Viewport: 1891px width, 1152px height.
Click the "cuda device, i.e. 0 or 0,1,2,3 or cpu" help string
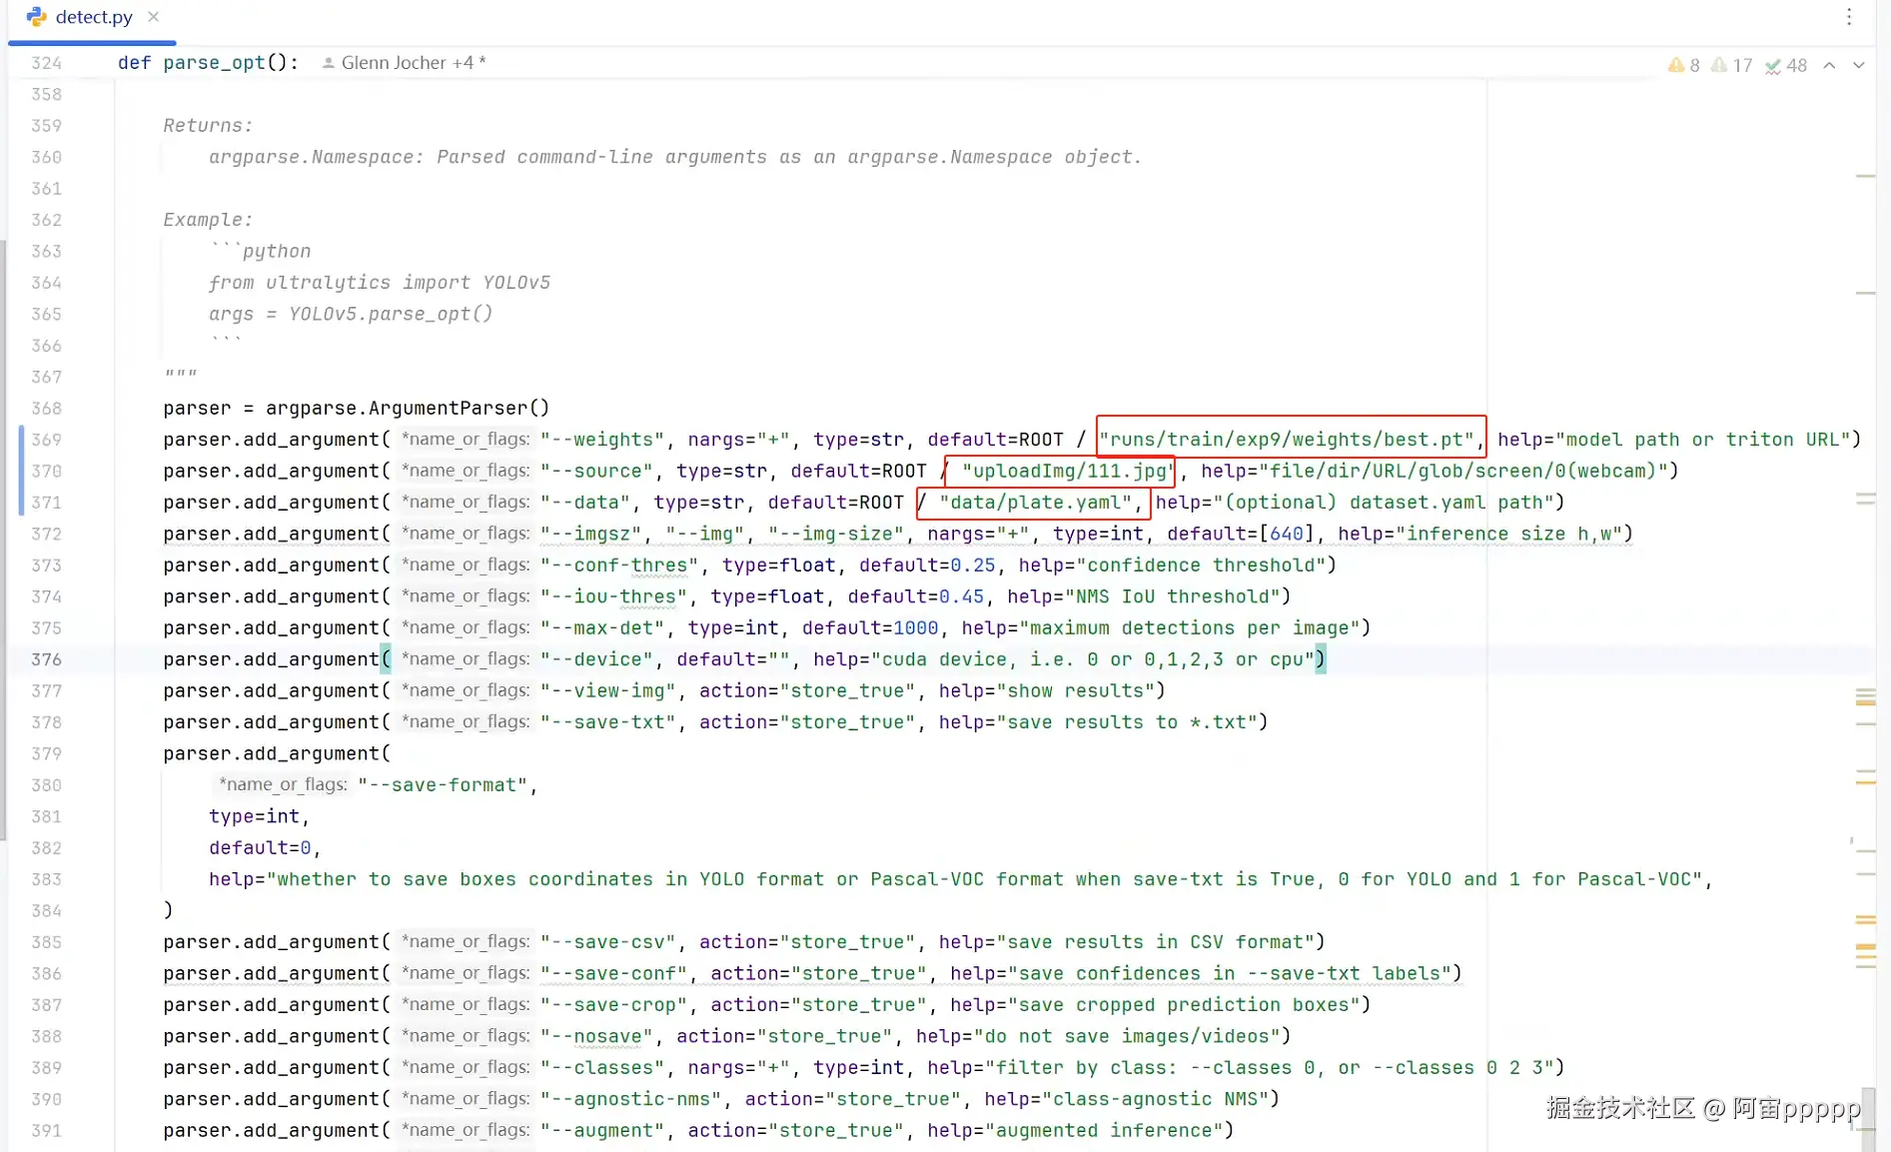(1092, 659)
